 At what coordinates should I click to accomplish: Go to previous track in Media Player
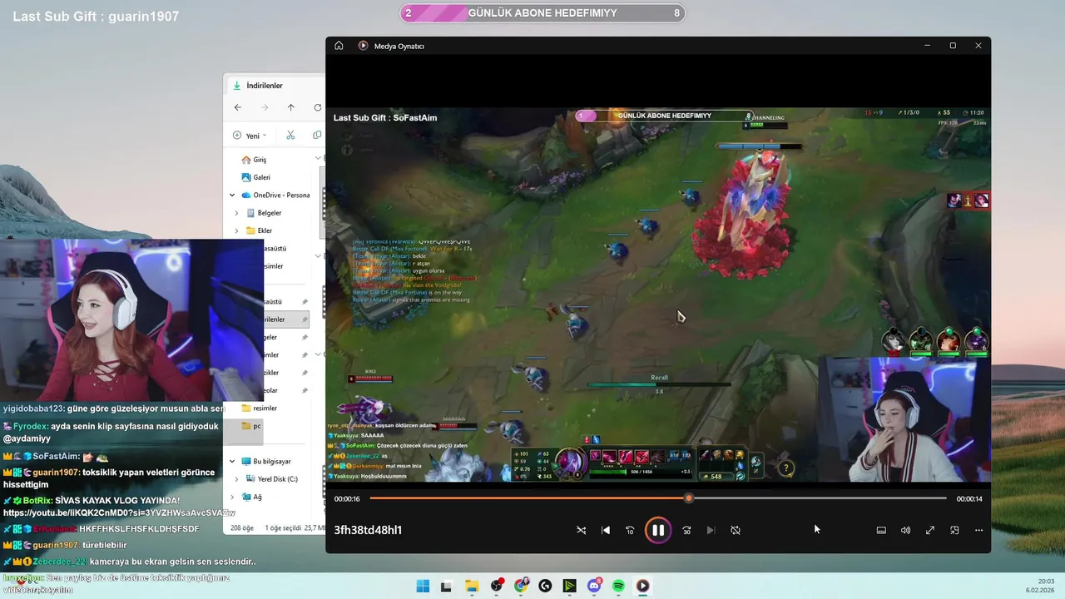606,530
